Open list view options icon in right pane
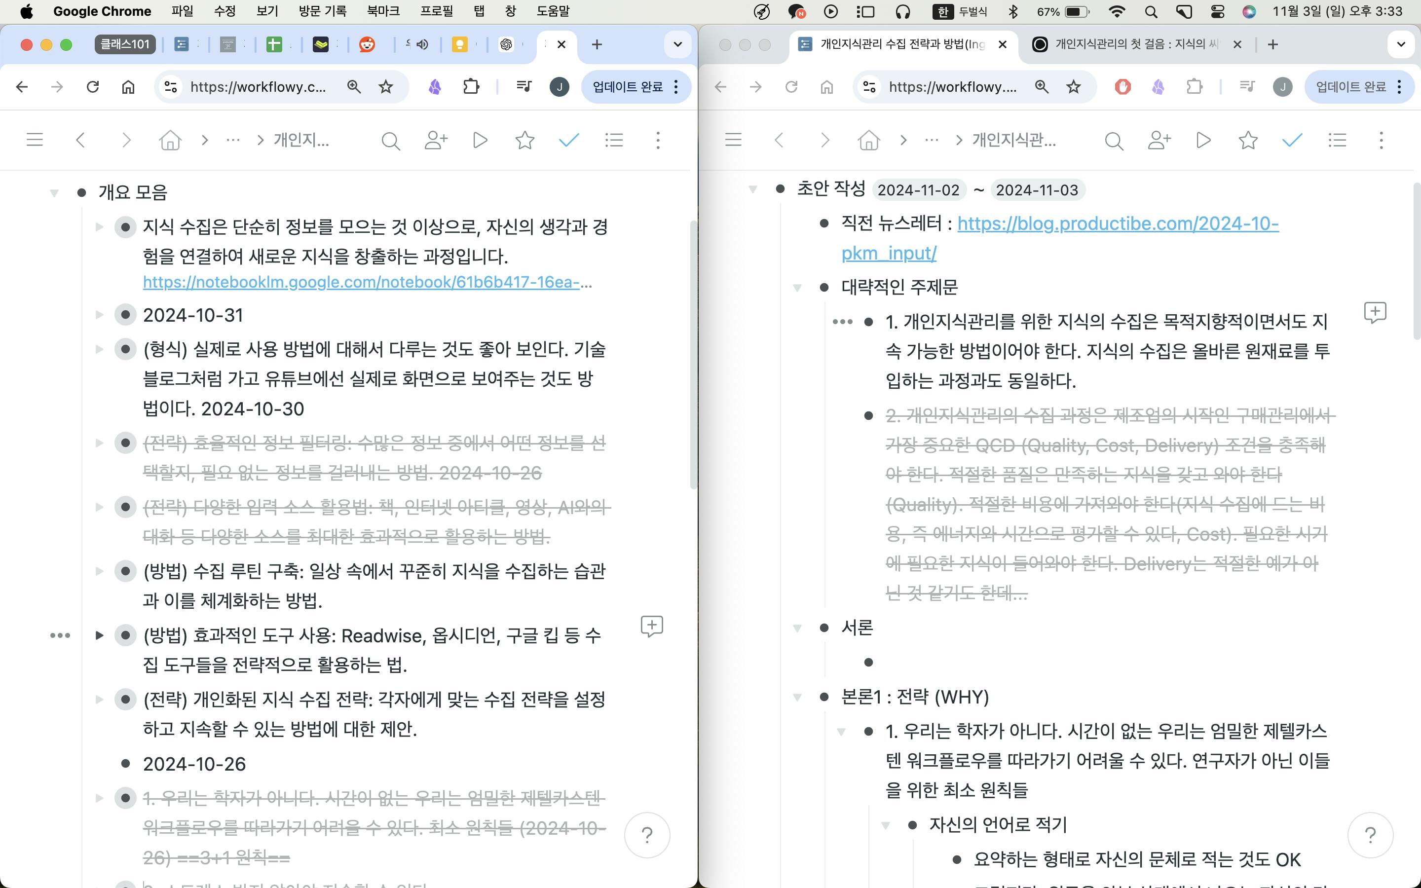The height and width of the screenshot is (888, 1421). [x=1337, y=141]
